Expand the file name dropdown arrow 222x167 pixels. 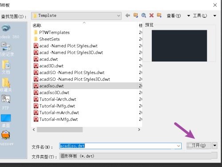(178, 146)
